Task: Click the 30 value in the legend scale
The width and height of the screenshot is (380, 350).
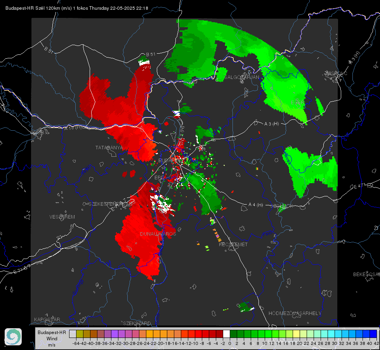Action: coord(335,343)
